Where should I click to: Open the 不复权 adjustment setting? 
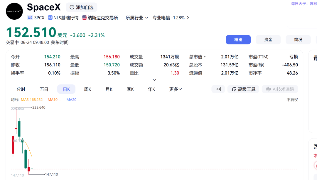tap(292, 100)
